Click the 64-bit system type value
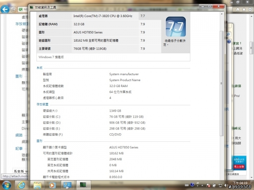254x190 pixels. 120,92
